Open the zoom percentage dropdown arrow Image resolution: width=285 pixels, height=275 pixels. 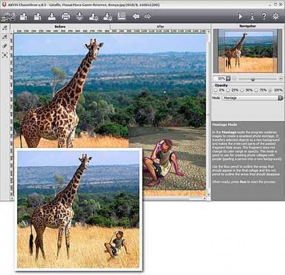pyautogui.click(x=228, y=79)
